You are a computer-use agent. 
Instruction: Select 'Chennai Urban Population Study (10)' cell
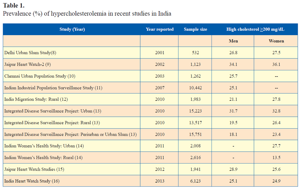point(40,76)
